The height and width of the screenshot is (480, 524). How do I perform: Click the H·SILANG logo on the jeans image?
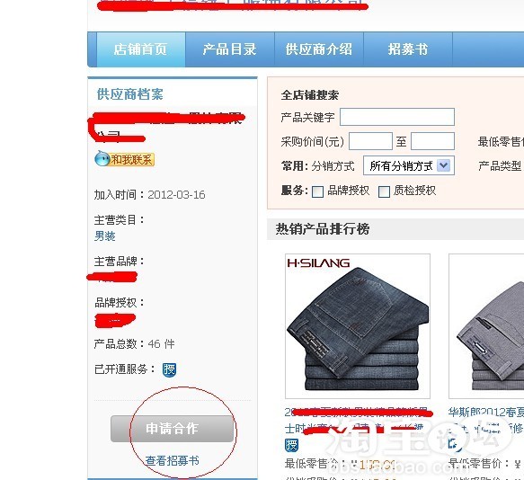click(x=318, y=263)
